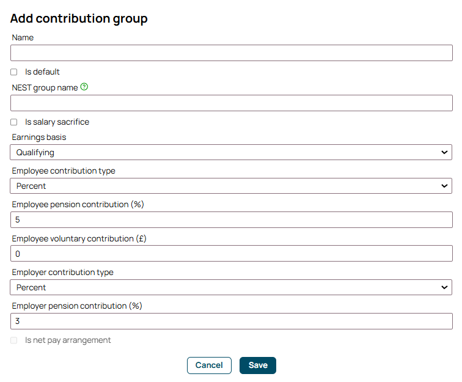Click the Earnings basis dropdown chevron arrow
Image resolution: width=462 pixels, height=382 pixels.
coord(444,152)
